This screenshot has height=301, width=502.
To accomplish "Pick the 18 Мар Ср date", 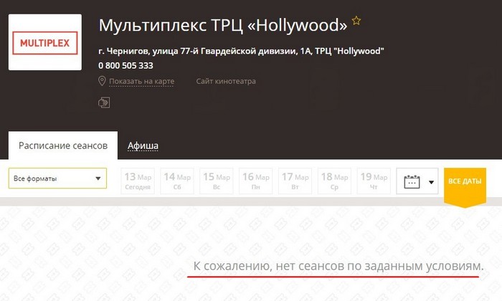I will pos(334,181).
